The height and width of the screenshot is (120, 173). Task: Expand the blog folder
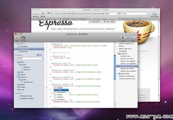(x=16, y=72)
